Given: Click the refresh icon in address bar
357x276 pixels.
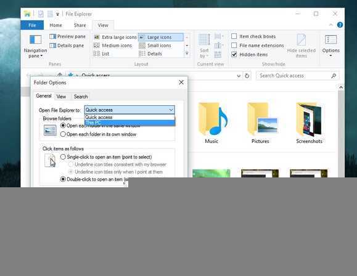Looking at the screenshot, I should pyautogui.click(x=247, y=76).
